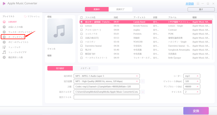Sort by the ファイル名 column header
The height and width of the screenshot is (115, 217).
coord(90,17)
